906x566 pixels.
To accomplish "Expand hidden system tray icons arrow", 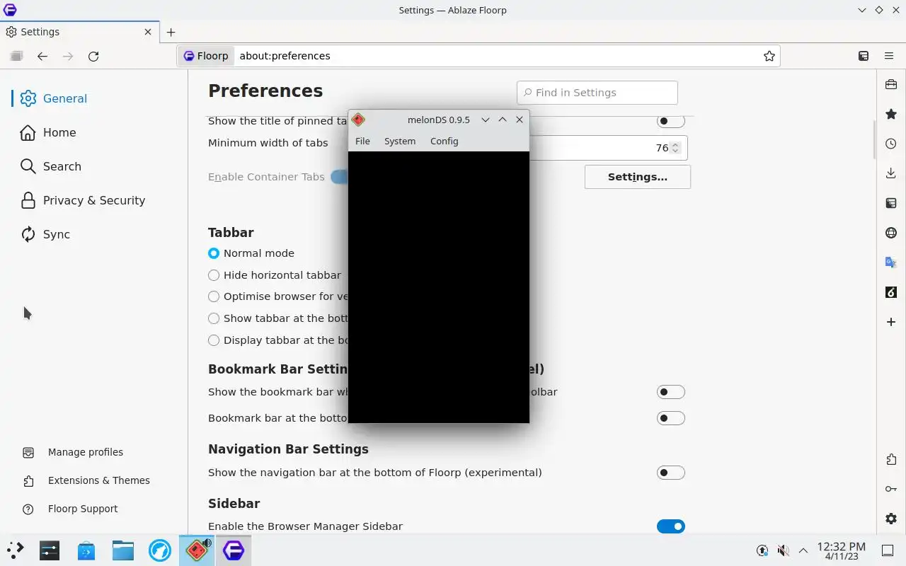I will 803,550.
